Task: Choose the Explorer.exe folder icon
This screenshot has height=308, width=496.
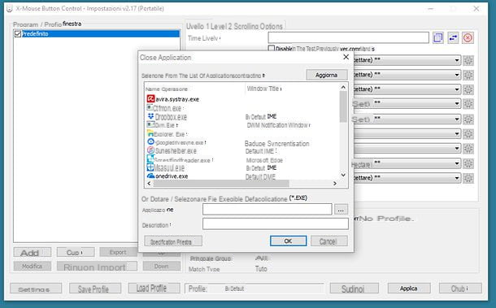Action: [x=150, y=134]
